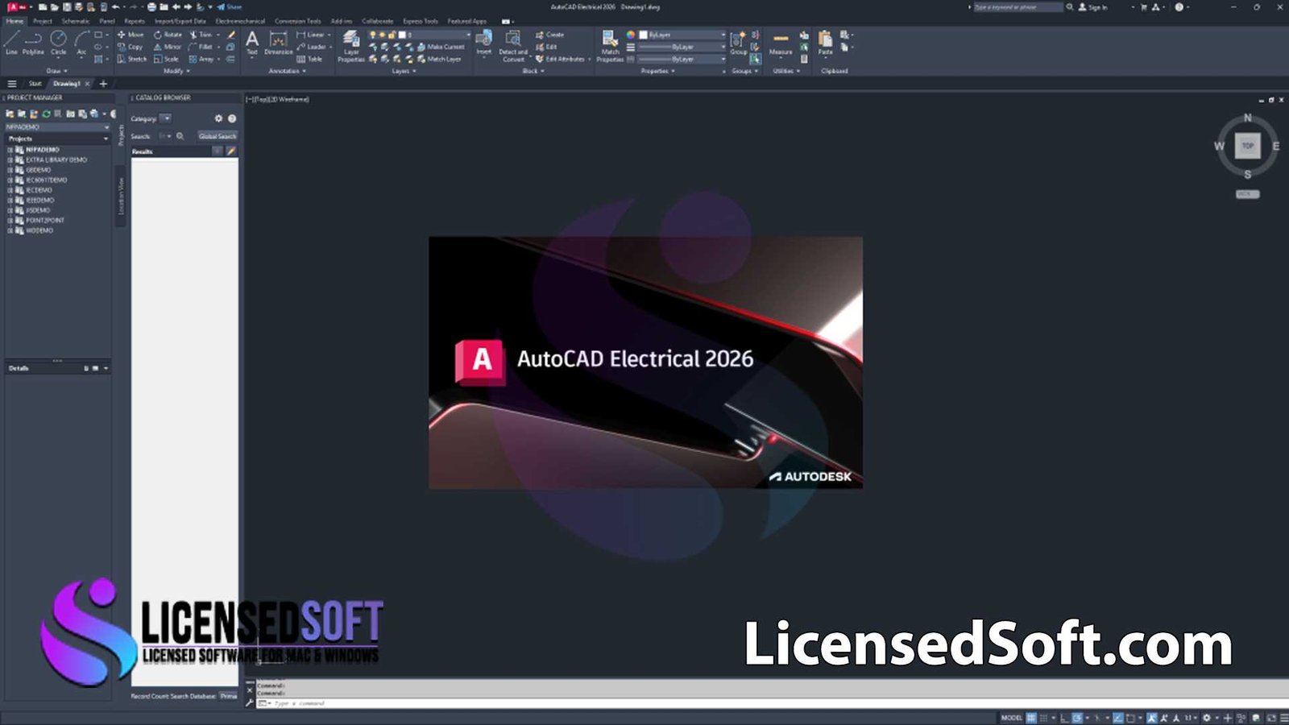1289x725 pixels.
Task: Add a new drawing tab with plus
Action: 102,84
